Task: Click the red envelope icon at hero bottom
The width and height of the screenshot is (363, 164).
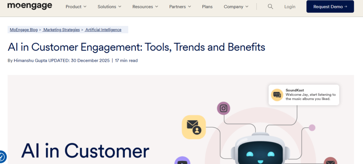Action: pyautogui.click(x=330, y=162)
